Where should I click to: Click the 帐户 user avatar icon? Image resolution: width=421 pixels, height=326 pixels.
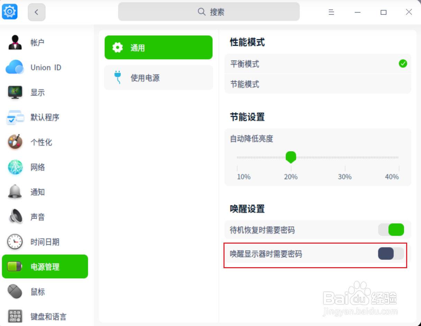(15, 43)
